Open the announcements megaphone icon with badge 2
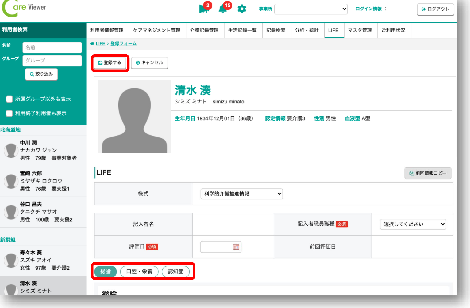This screenshot has height=308, width=470. pos(204,9)
